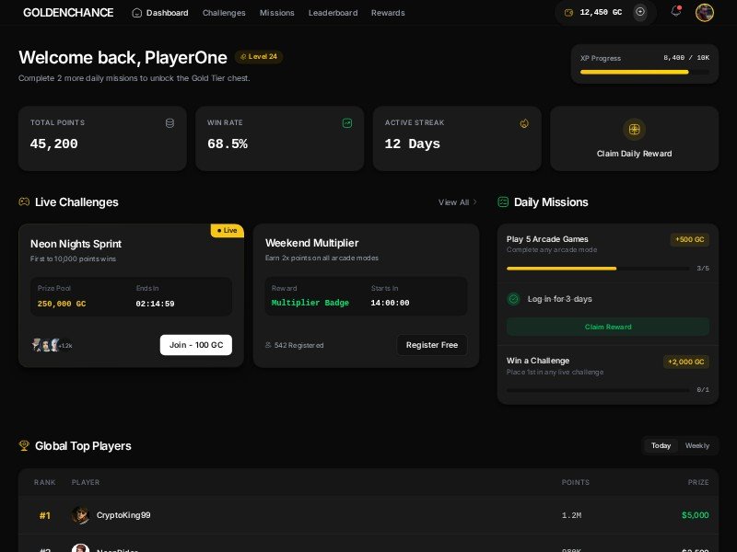Go to the Rewards nav tab
The image size is (737, 552).
click(x=388, y=13)
